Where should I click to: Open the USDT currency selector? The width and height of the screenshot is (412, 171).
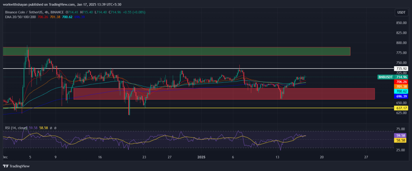coord(401,12)
